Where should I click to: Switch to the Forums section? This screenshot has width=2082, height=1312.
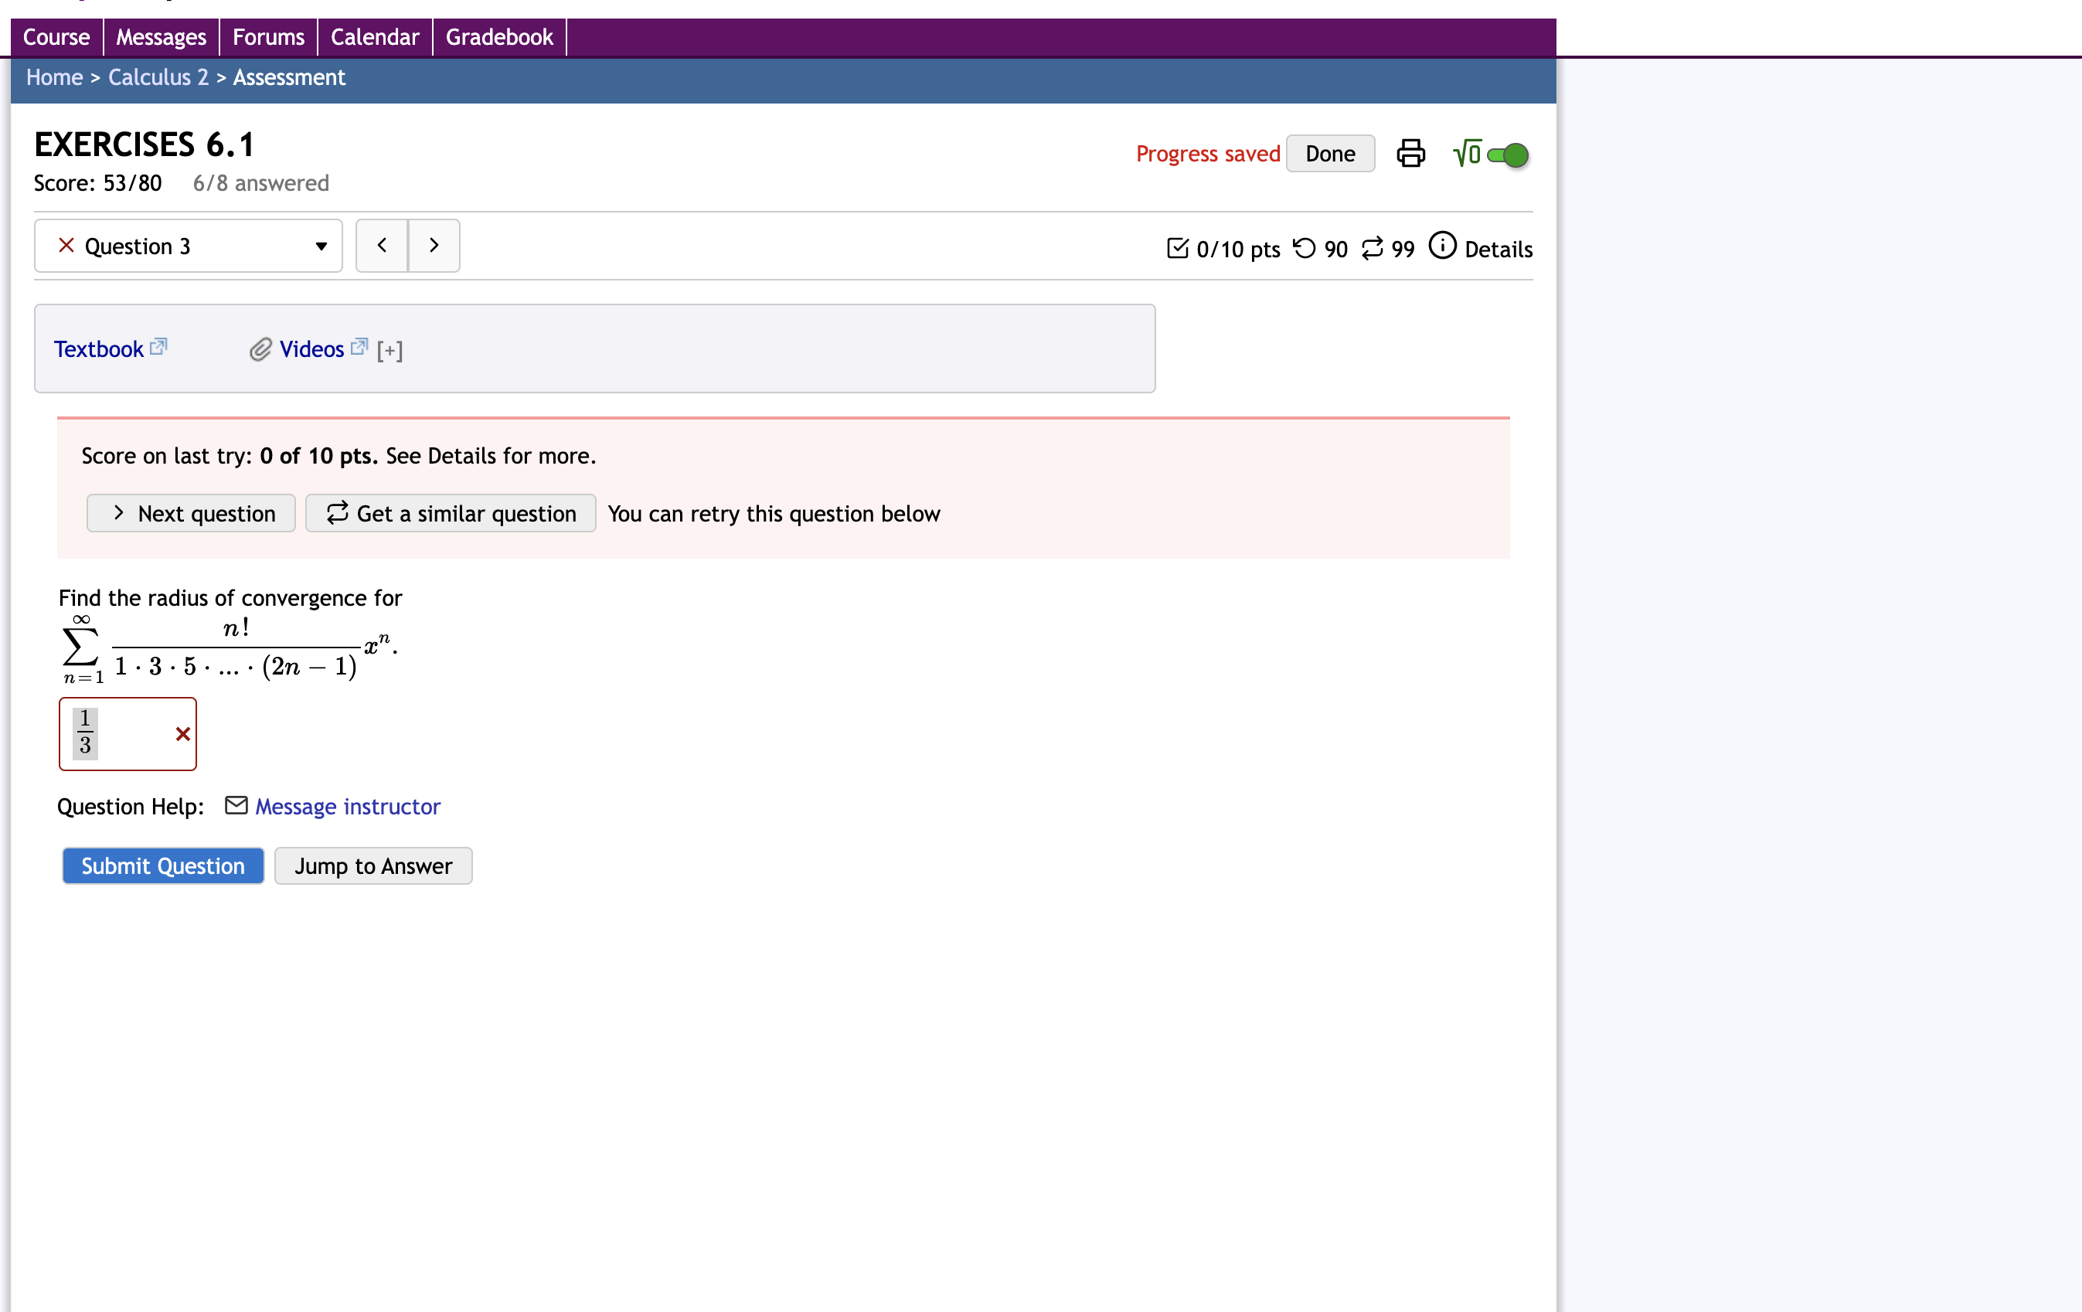pos(268,36)
